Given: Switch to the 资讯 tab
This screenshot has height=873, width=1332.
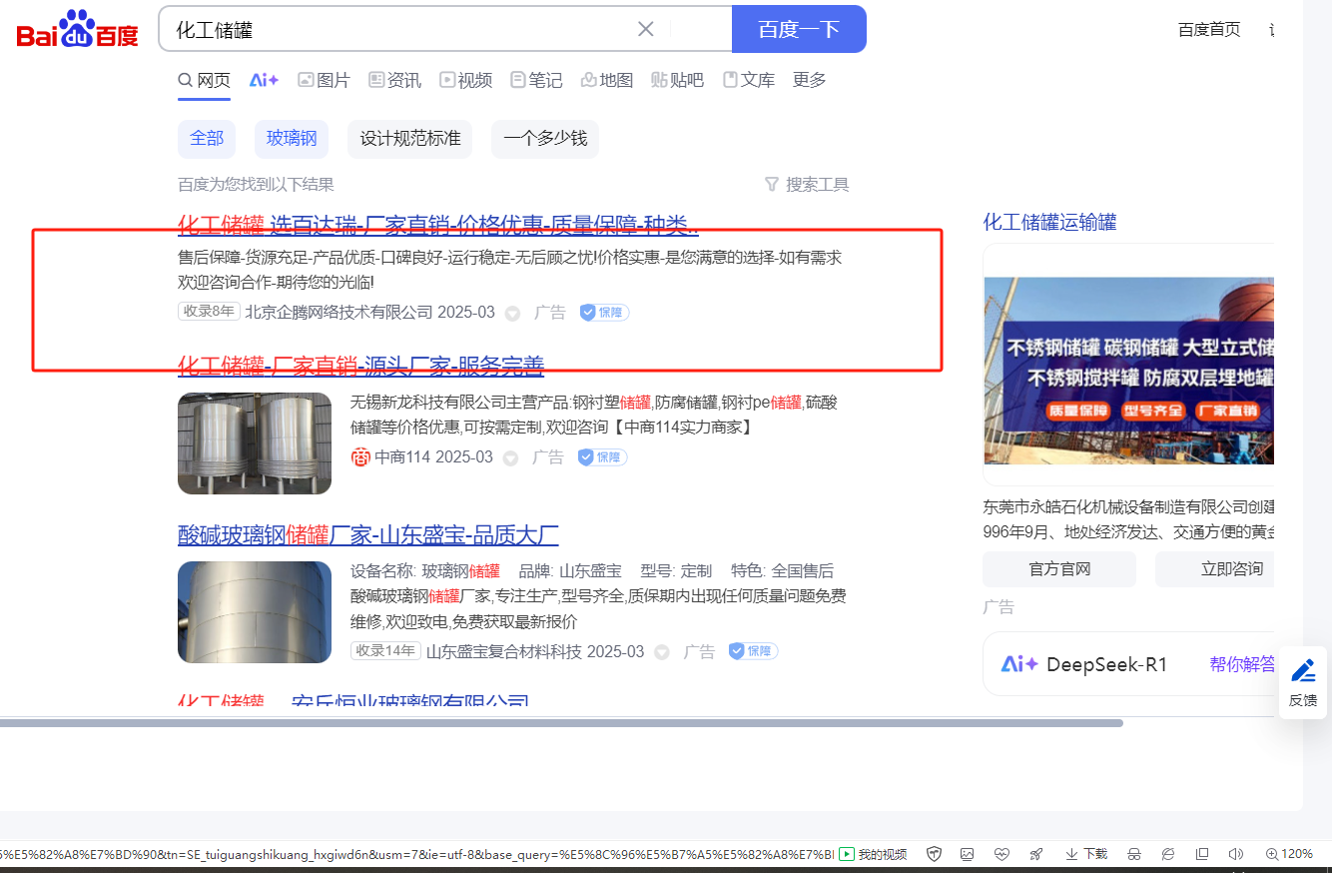Looking at the screenshot, I should tap(394, 80).
